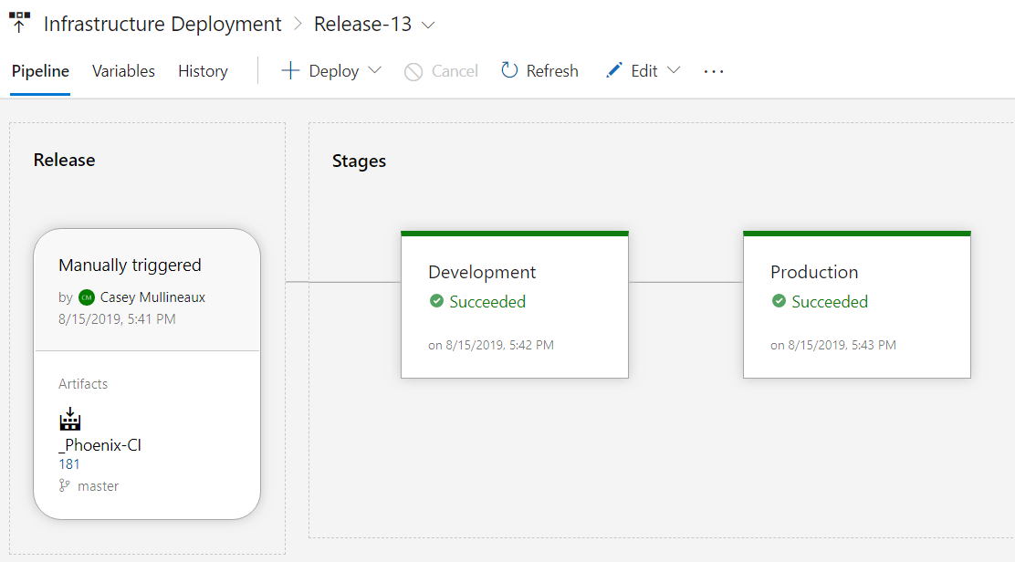Screen dimensions: 1015x562
Task: Click Casey Mullineaux's avatar badge
Action: point(86,297)
